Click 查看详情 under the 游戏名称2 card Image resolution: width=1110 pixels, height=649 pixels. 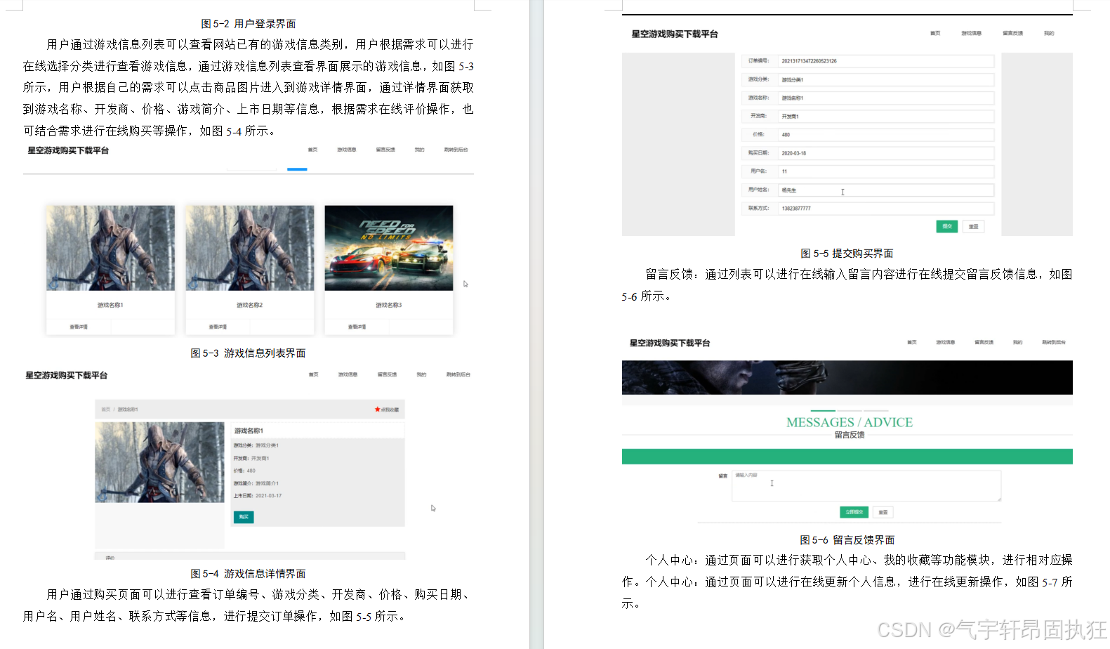[x=218, y=327]
